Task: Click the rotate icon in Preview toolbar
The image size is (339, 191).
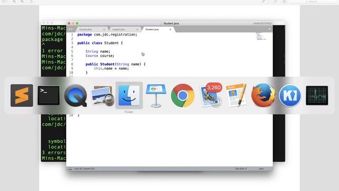Action: (x=275, y=2)
